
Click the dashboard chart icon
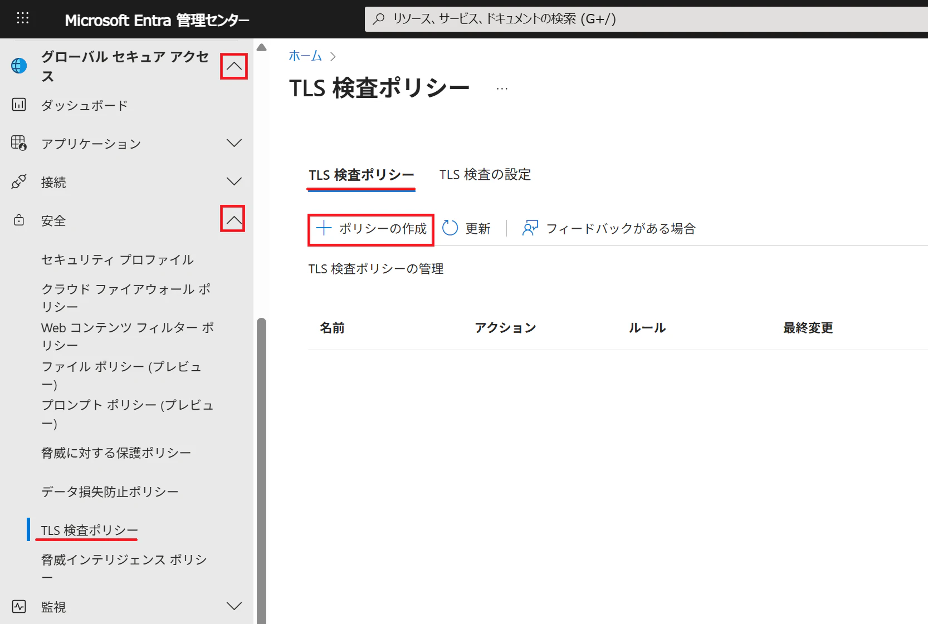click(19, 105)
